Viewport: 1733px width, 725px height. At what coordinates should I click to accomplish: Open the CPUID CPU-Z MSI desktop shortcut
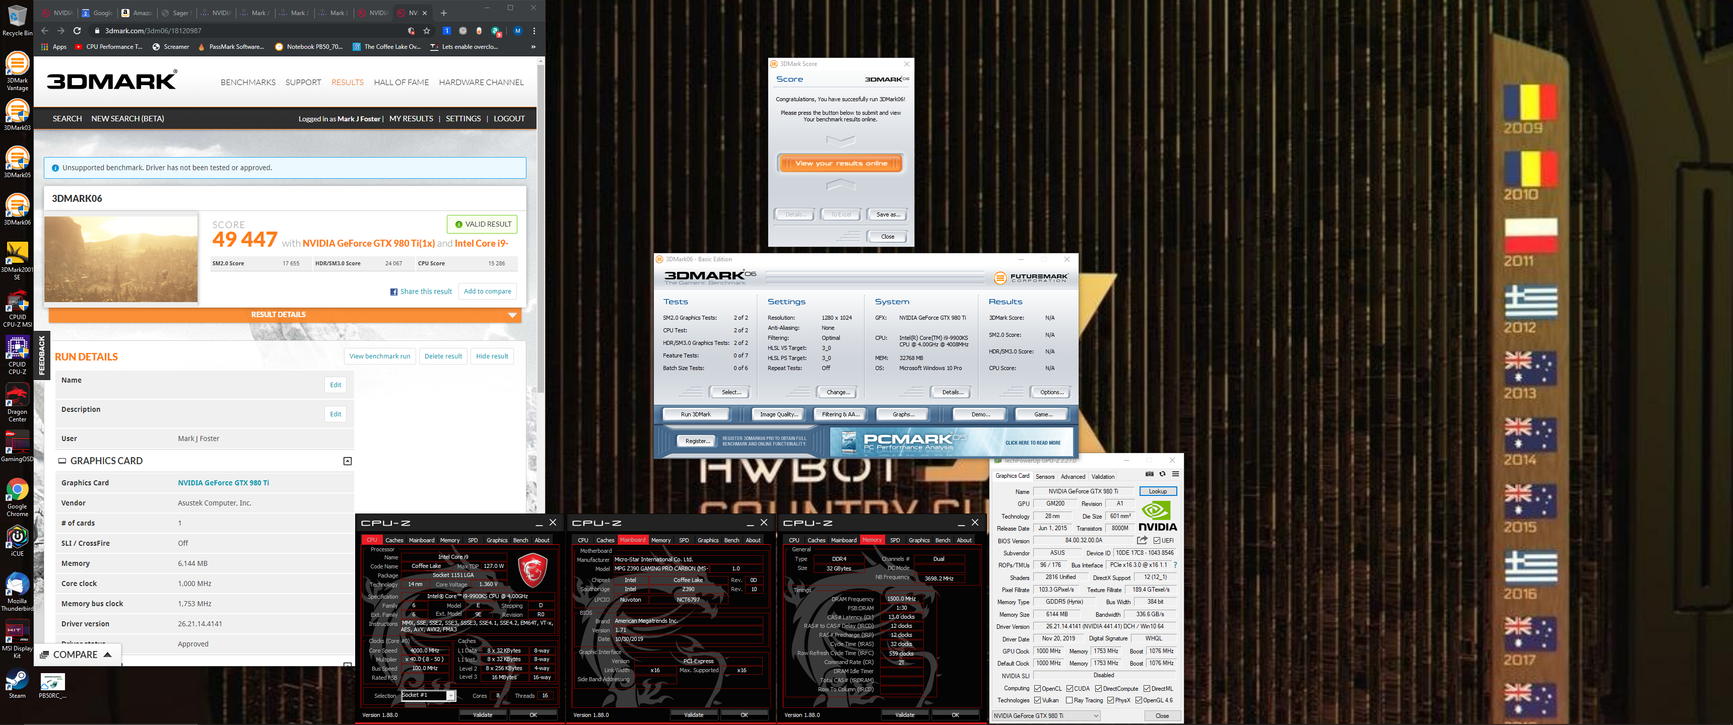click(17, 309)
